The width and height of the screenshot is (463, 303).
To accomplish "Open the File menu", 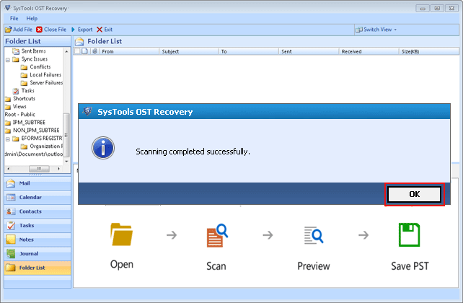I will pos(14,18).
